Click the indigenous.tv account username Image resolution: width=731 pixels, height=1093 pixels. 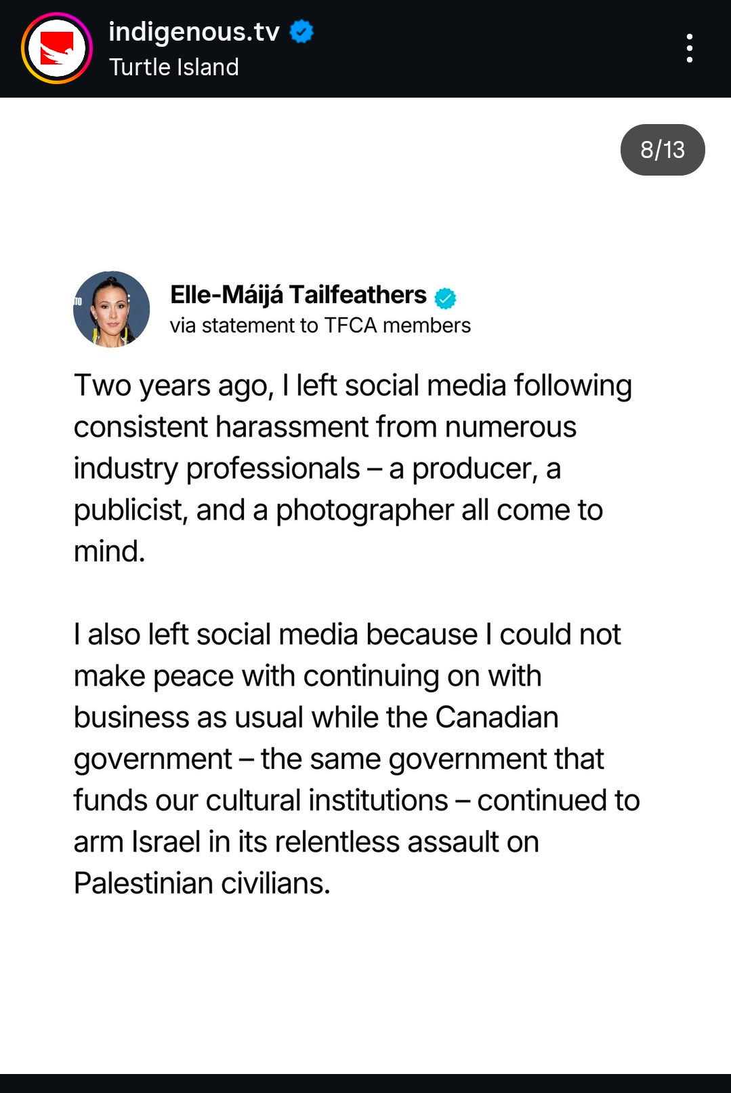(x=194, y=32)
